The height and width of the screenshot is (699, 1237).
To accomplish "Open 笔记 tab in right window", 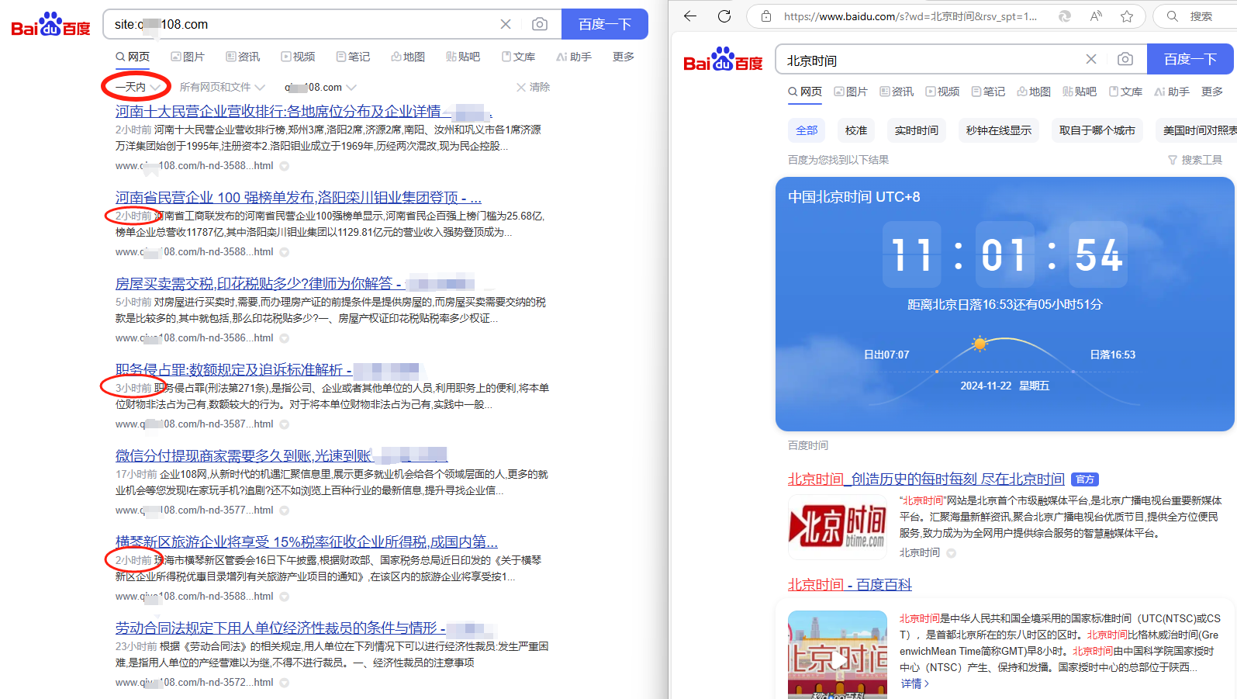I will (x=988, y=92).
